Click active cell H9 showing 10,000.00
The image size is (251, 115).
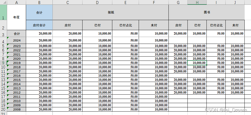(x=197, y=63)
